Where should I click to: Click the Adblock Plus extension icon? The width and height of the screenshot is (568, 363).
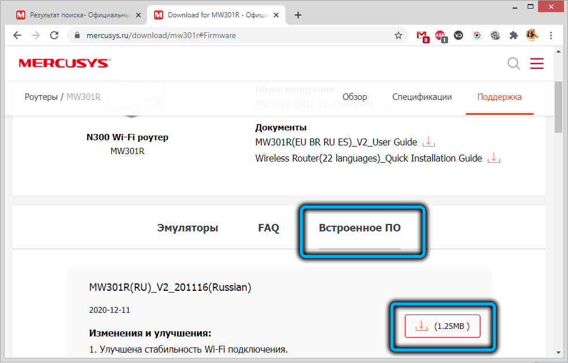(x=441, y=35)
